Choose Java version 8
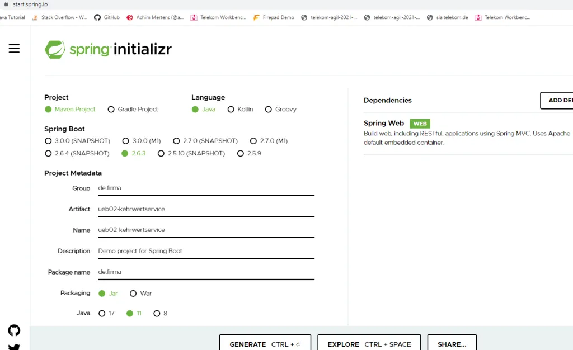This screenshot has height=350, width=573. point(161,313)
